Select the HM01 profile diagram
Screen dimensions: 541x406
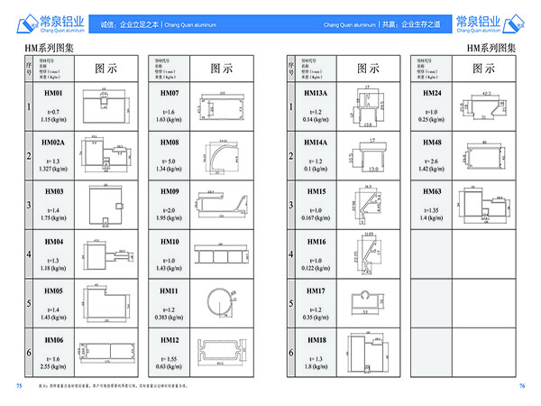tap(106, 106)
